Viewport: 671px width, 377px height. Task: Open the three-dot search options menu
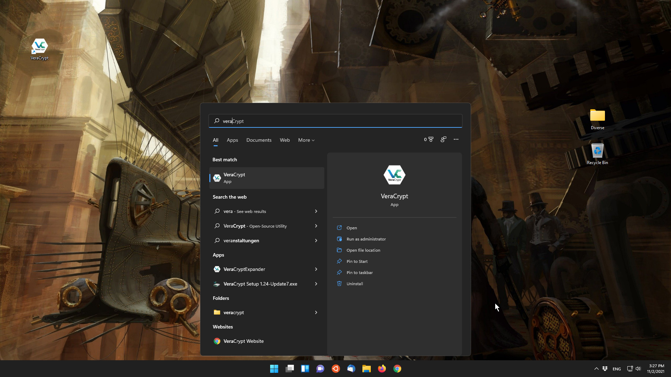[x=456, y=139]
